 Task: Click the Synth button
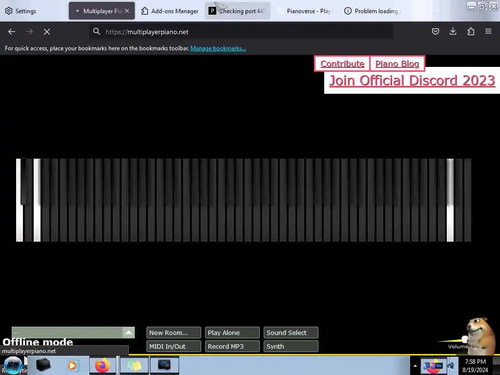[291, 346]
